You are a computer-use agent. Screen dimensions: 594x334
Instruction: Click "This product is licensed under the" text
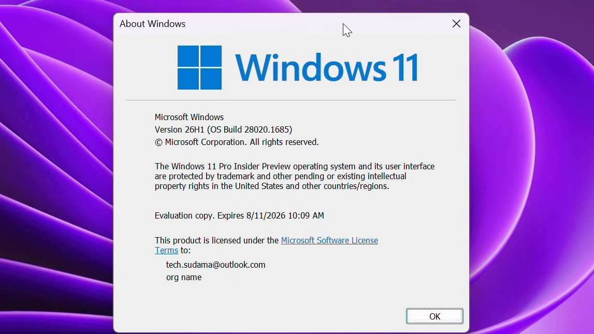tap(216, 240)
